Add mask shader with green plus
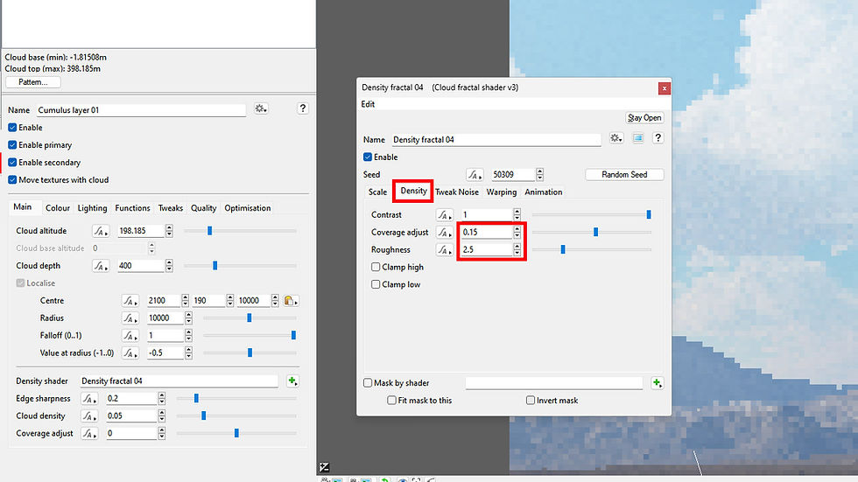This screenshot has width=858, height=482. click(x=658, y=383)
